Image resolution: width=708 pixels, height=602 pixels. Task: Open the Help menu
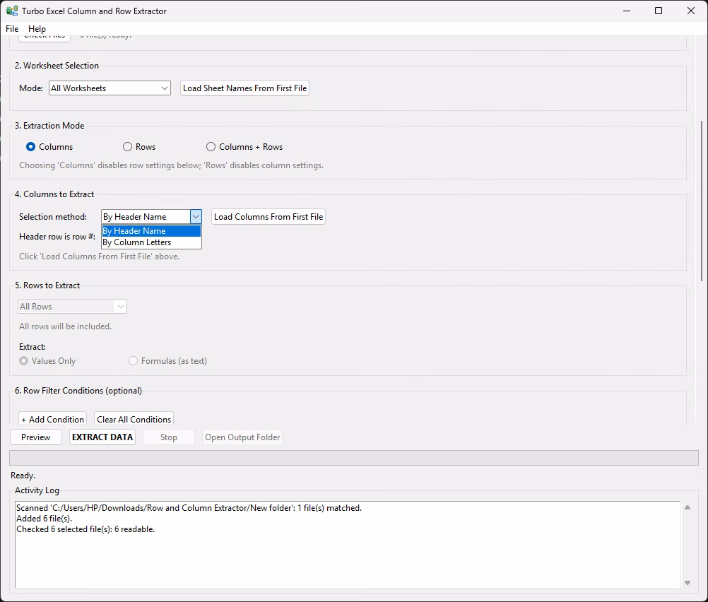tap(37, 28)
